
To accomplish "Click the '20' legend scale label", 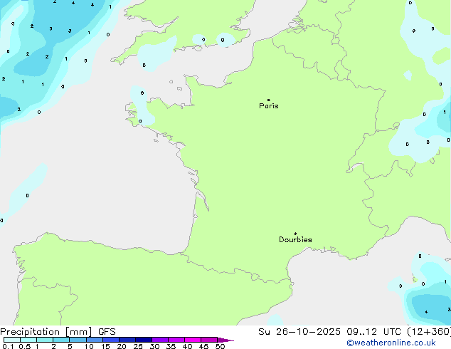I will [x=122, y=346].
